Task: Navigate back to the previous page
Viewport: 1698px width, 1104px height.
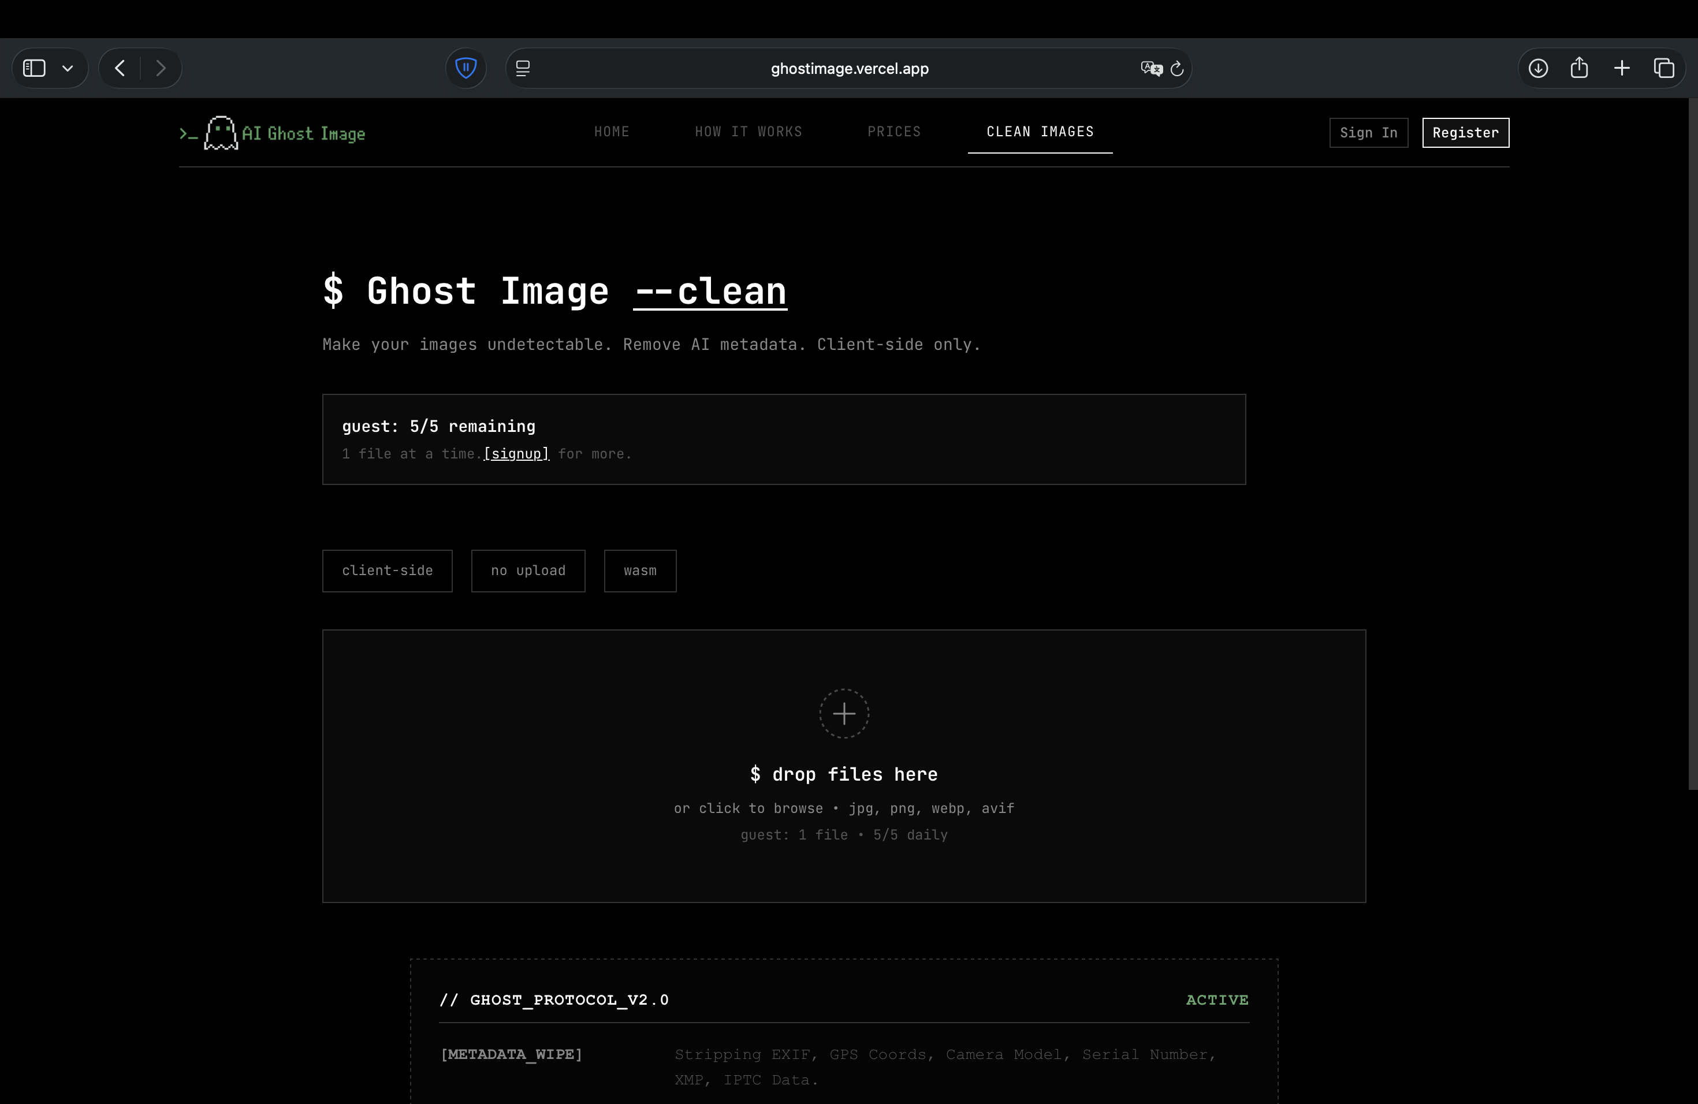Action: (x=119, y=68)
